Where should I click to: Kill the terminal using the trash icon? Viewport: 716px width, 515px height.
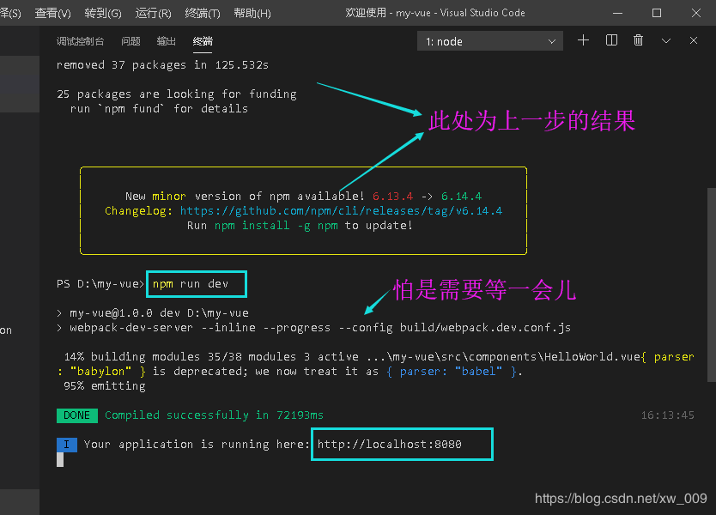pyautogui.click(x=639, y=40)
